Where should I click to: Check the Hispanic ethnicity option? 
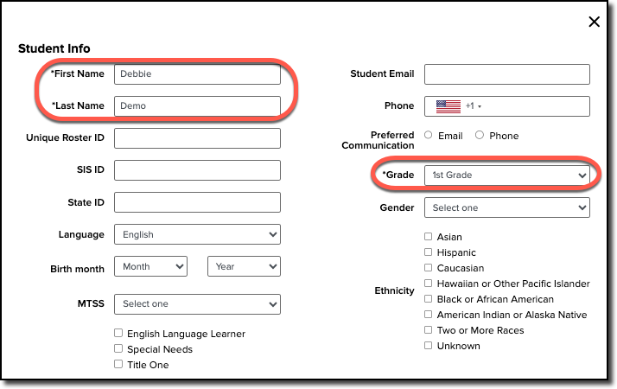(x=429, y=252)
